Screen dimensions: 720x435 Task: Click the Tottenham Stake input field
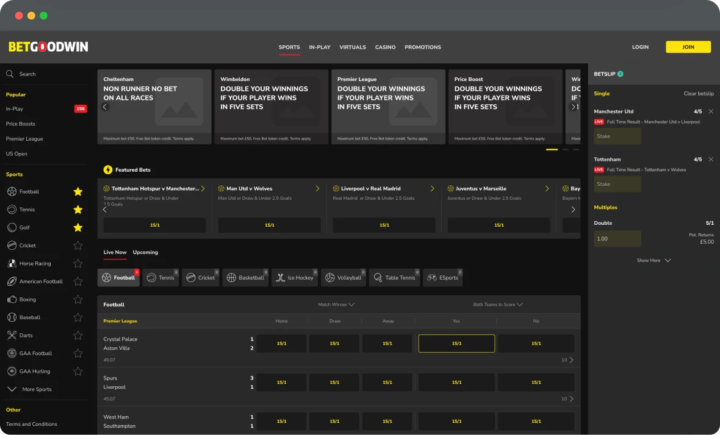[x=617, y=184]
